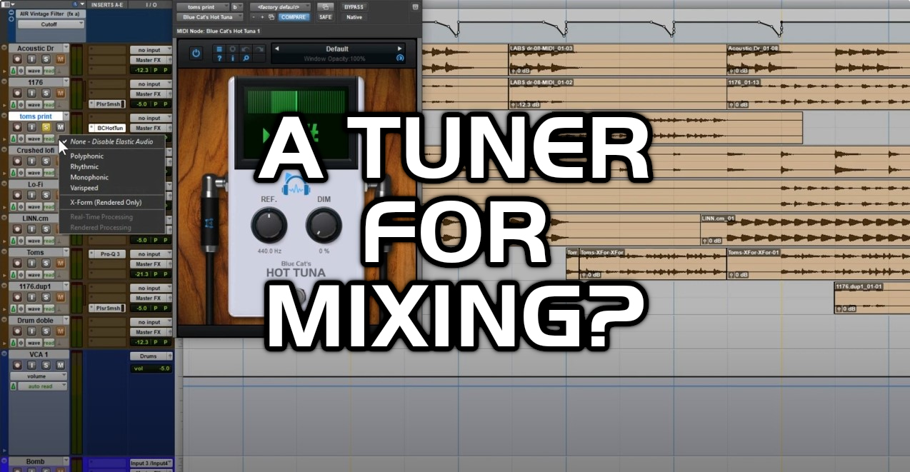
Task: Choose Polyphonic elastic audio mode
Action: point(86,156)
